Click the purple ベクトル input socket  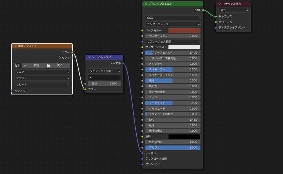click(x=12, y=91)
